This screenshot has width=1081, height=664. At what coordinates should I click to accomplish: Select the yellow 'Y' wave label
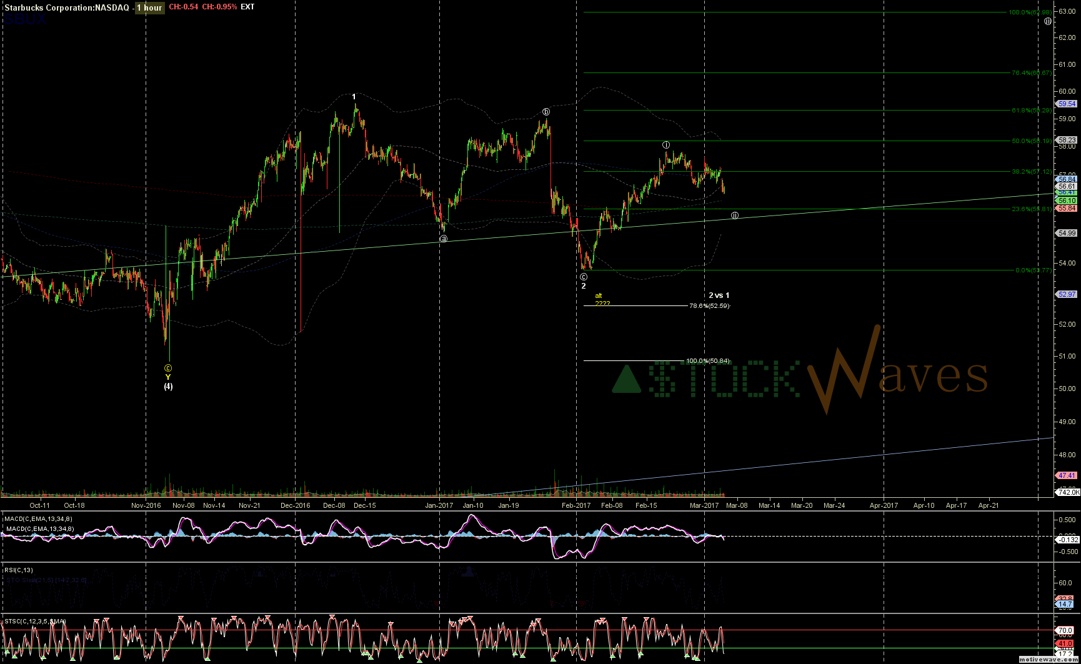[x=167, y=377]
